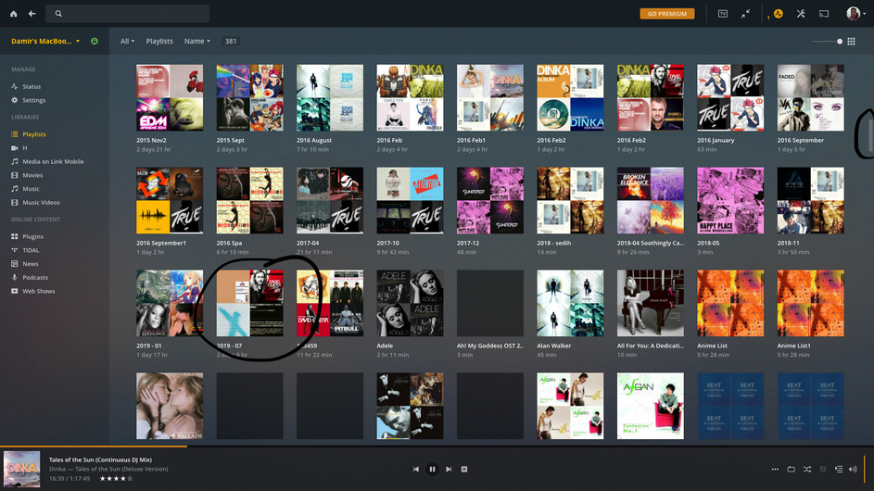Expand the Damir's MacBoo... server dropdown

[x=45, y=41]
